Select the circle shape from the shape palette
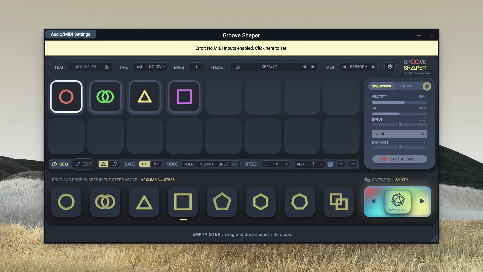 (66, 201)
